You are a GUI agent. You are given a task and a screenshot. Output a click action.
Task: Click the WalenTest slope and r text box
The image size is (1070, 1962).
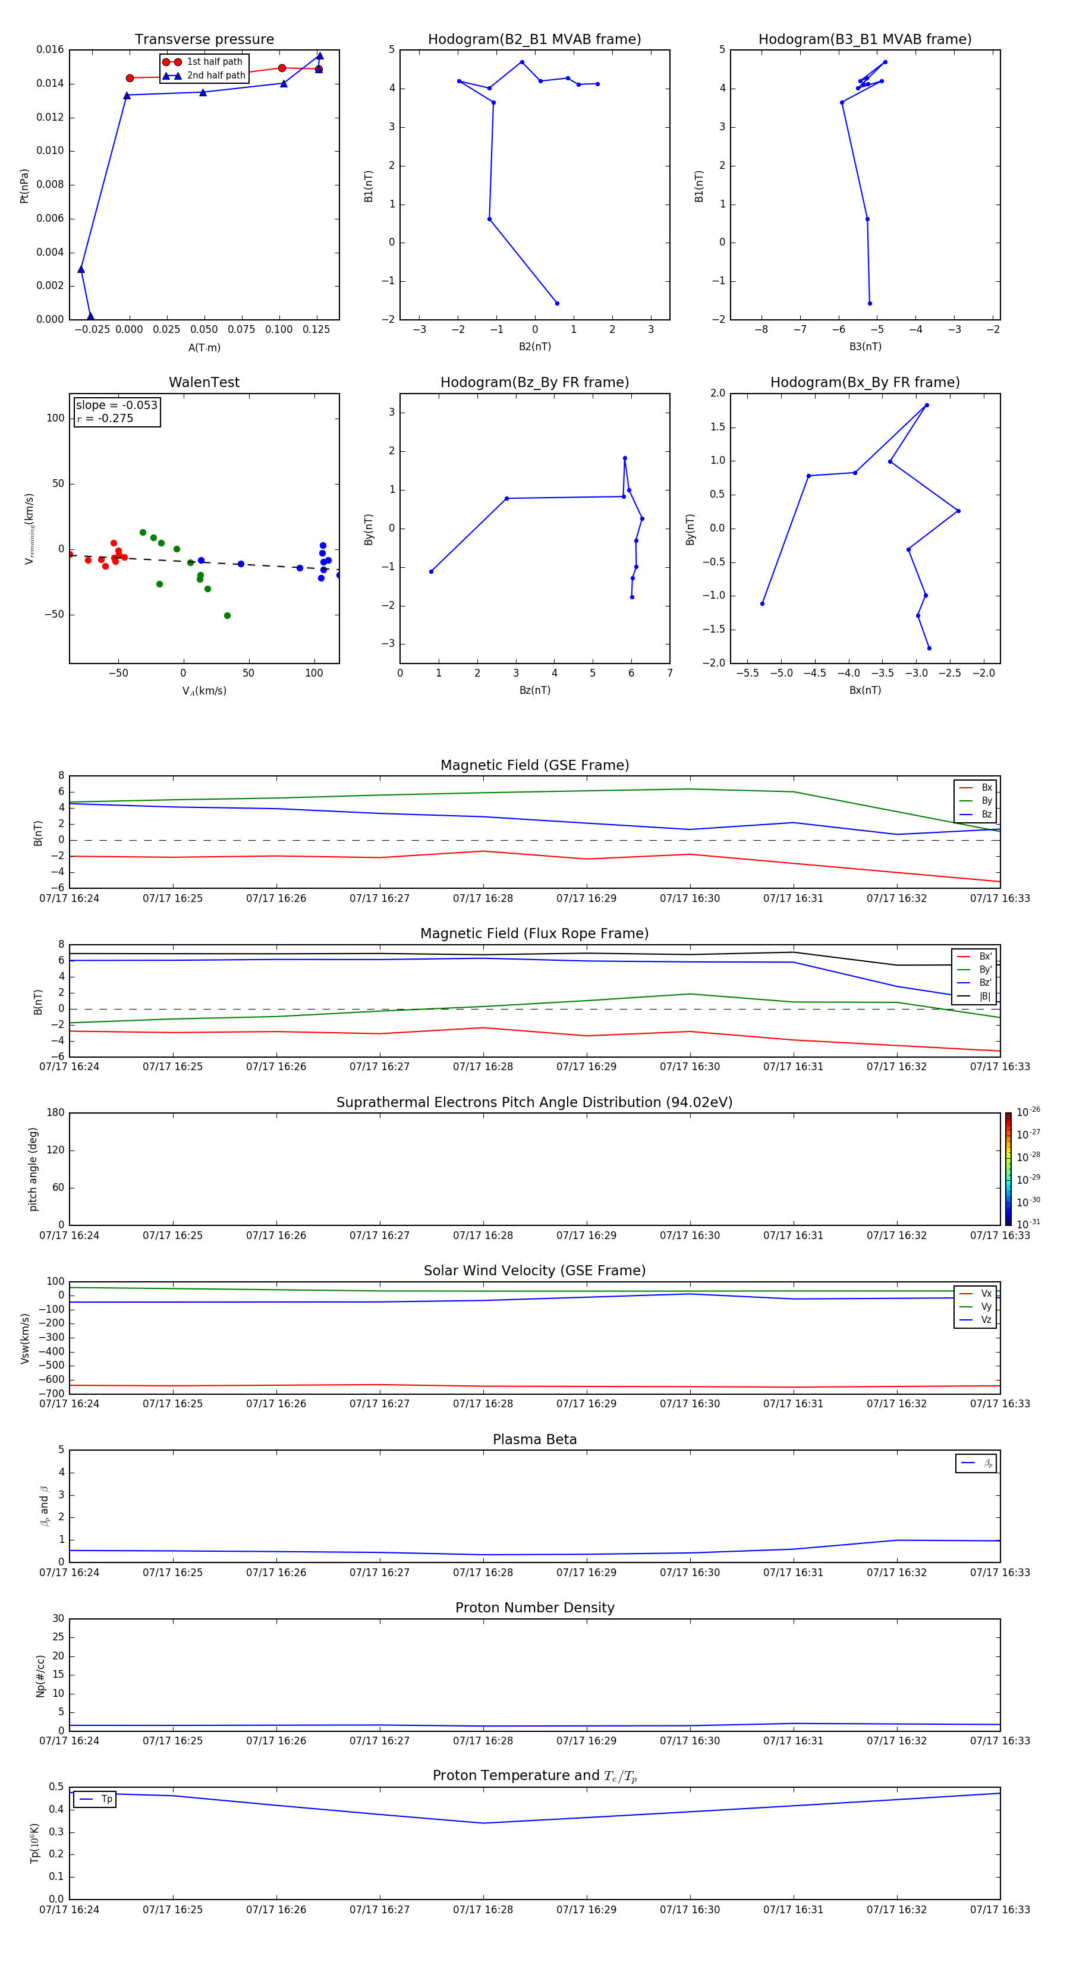[x=117, y=411]
